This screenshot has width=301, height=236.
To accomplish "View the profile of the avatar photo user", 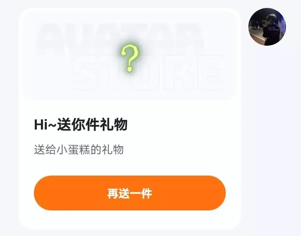I will point(267,27).
